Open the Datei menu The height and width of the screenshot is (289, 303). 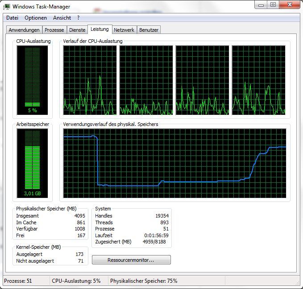click(12, 18)
